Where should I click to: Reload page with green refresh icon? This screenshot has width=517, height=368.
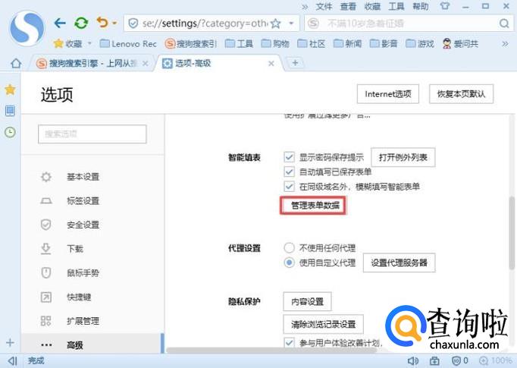(x=81, y=23)
